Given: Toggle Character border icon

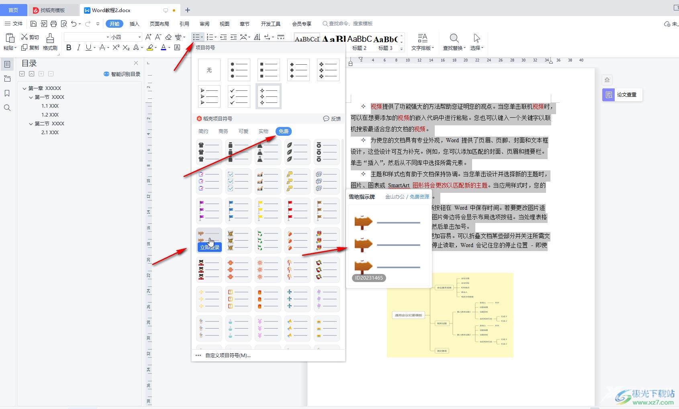Looking at the screenshot, I should tap(177, 47).
